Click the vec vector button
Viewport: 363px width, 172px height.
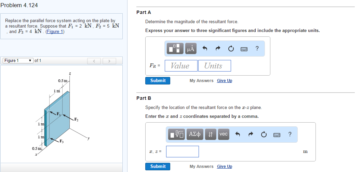tap(223, 134)
